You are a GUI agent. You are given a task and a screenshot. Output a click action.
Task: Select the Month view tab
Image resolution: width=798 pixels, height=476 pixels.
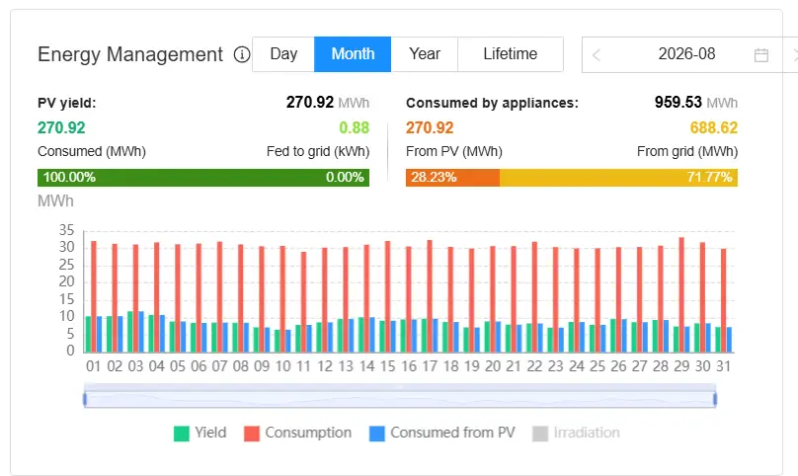click(x=353, y=54)
